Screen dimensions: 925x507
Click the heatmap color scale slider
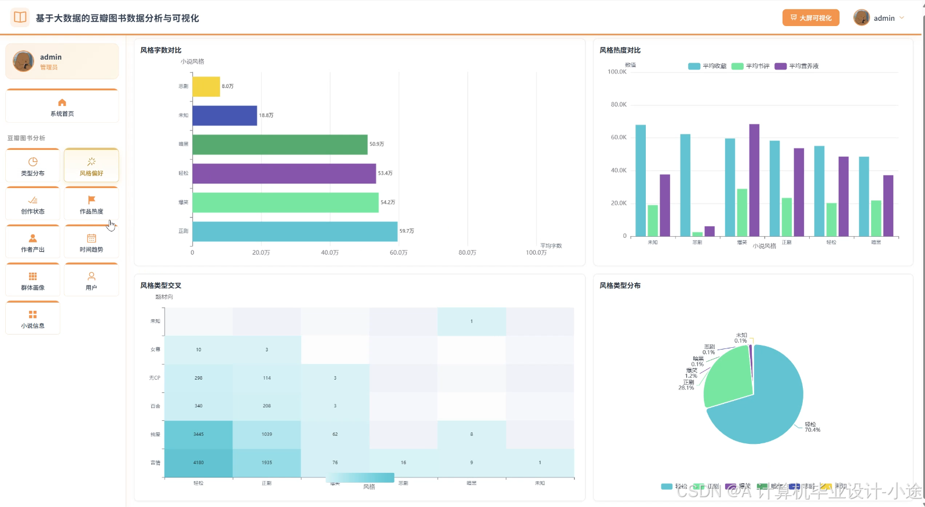click(360, 477)
